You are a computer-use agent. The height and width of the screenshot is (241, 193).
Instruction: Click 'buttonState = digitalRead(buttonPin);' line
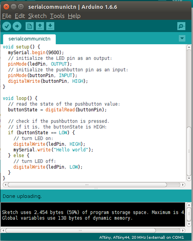tap(57, 110)
